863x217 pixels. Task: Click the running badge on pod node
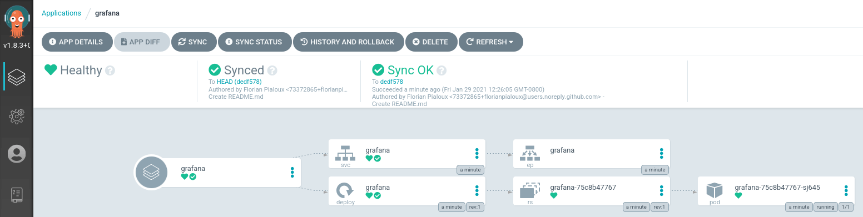pos(825,207)
